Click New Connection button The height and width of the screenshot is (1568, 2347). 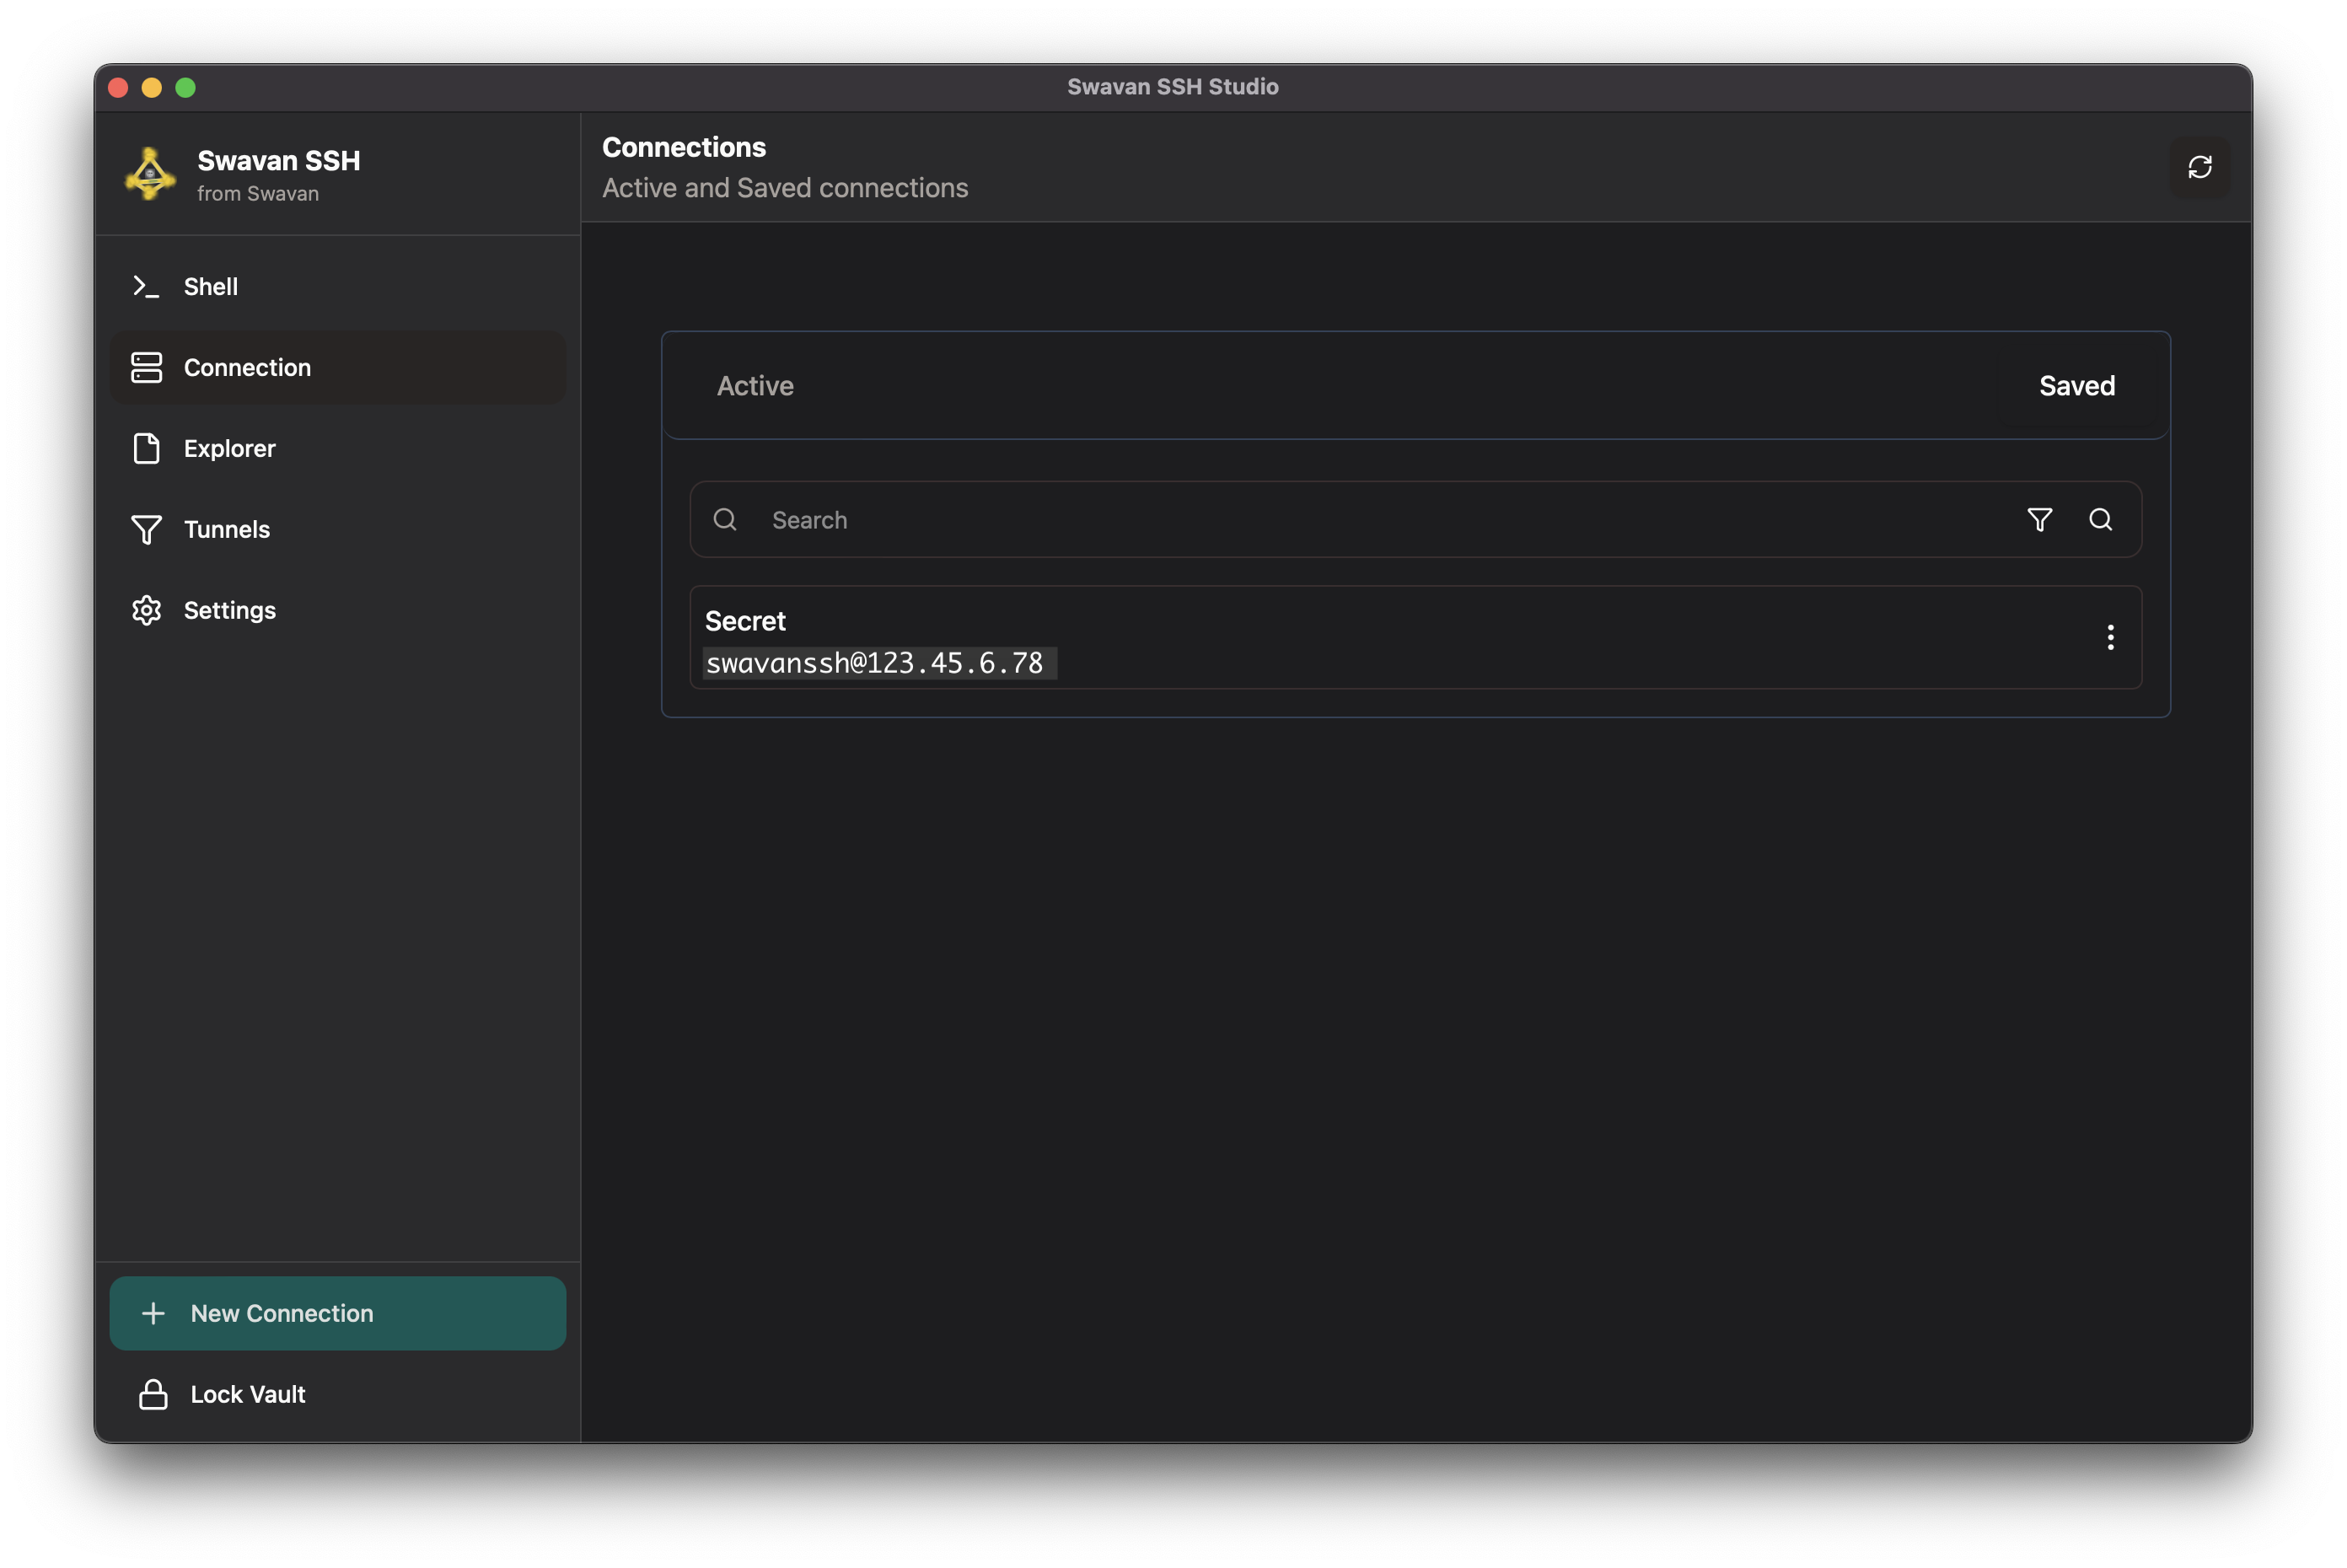(x=338, y=1313)
